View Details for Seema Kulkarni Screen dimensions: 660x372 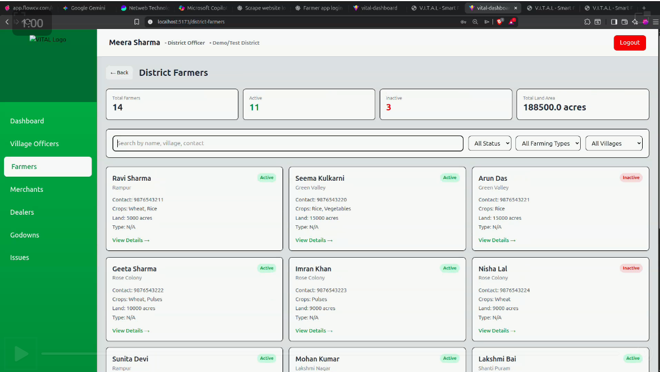314,240
